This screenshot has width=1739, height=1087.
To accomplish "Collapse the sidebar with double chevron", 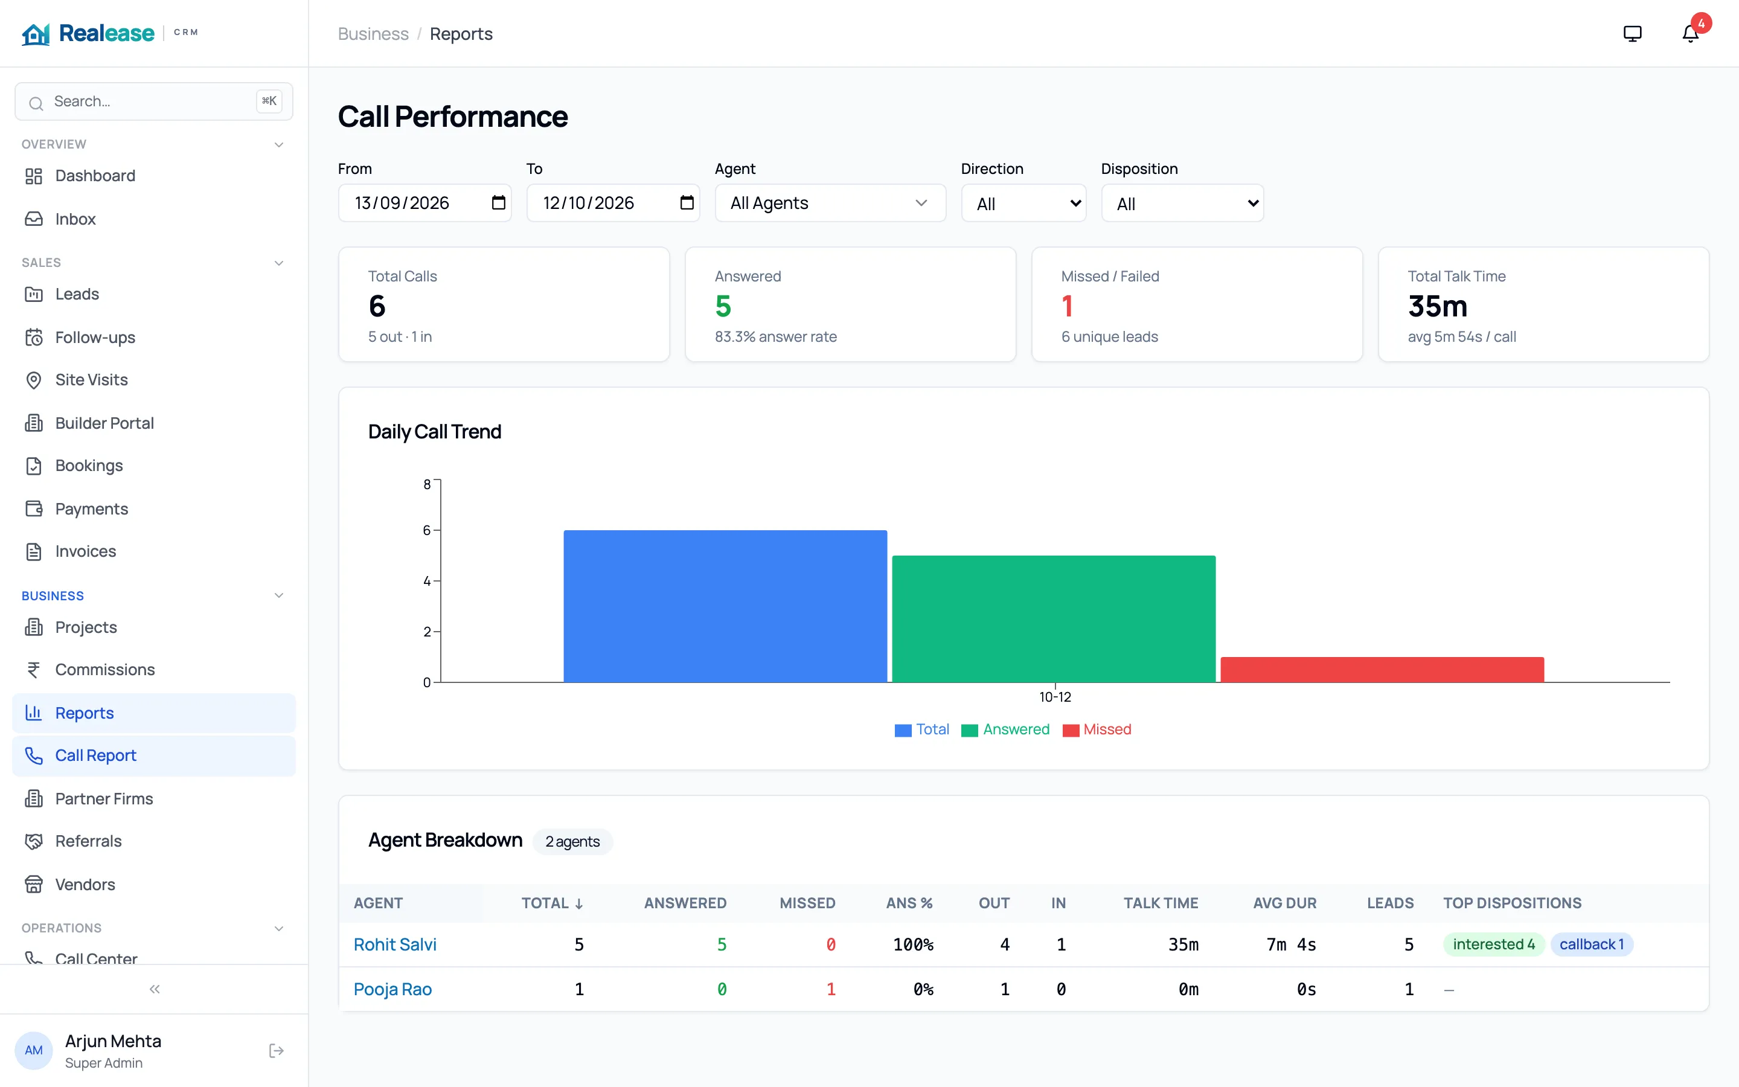I will (x=155, y=989).
